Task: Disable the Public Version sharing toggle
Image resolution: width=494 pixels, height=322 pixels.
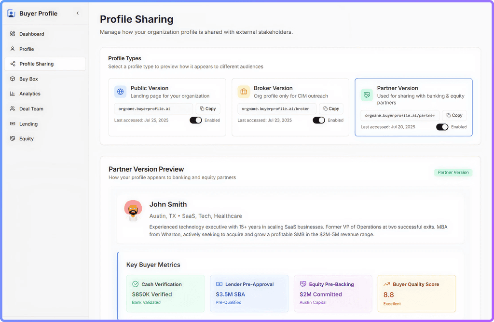Action: click(195, 120)
